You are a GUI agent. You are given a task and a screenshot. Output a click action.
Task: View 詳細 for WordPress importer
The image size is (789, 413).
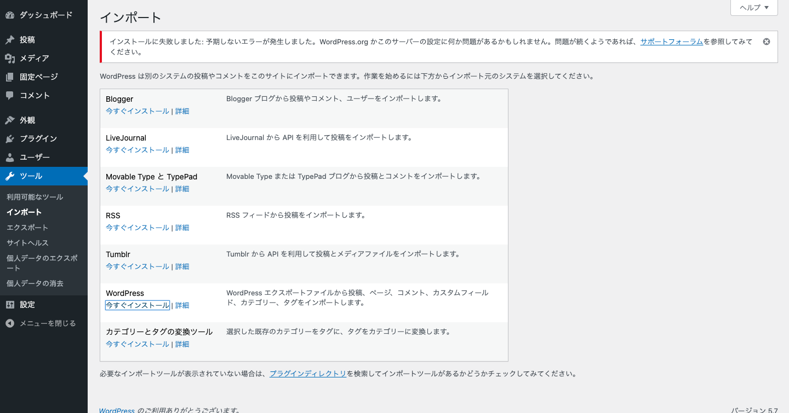[x=182, y=305]
